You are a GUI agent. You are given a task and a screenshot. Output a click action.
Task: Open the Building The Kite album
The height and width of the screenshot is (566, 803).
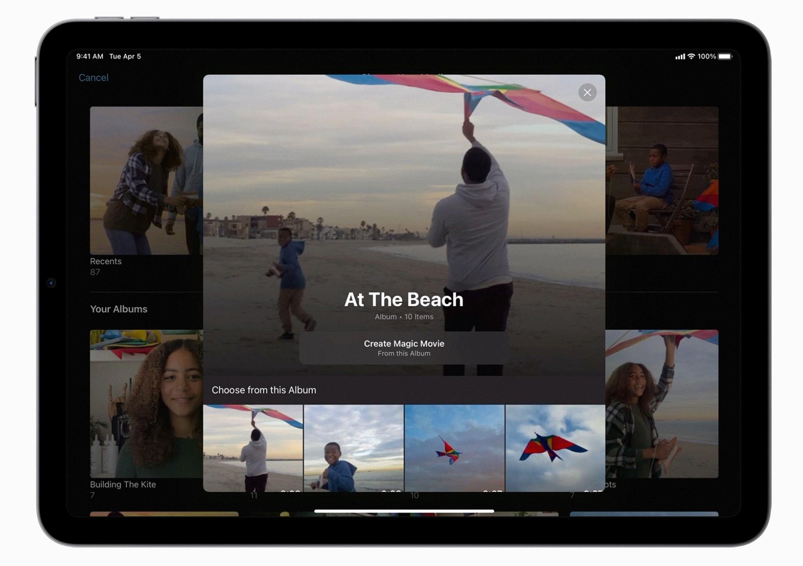click(x=147, y=404)
